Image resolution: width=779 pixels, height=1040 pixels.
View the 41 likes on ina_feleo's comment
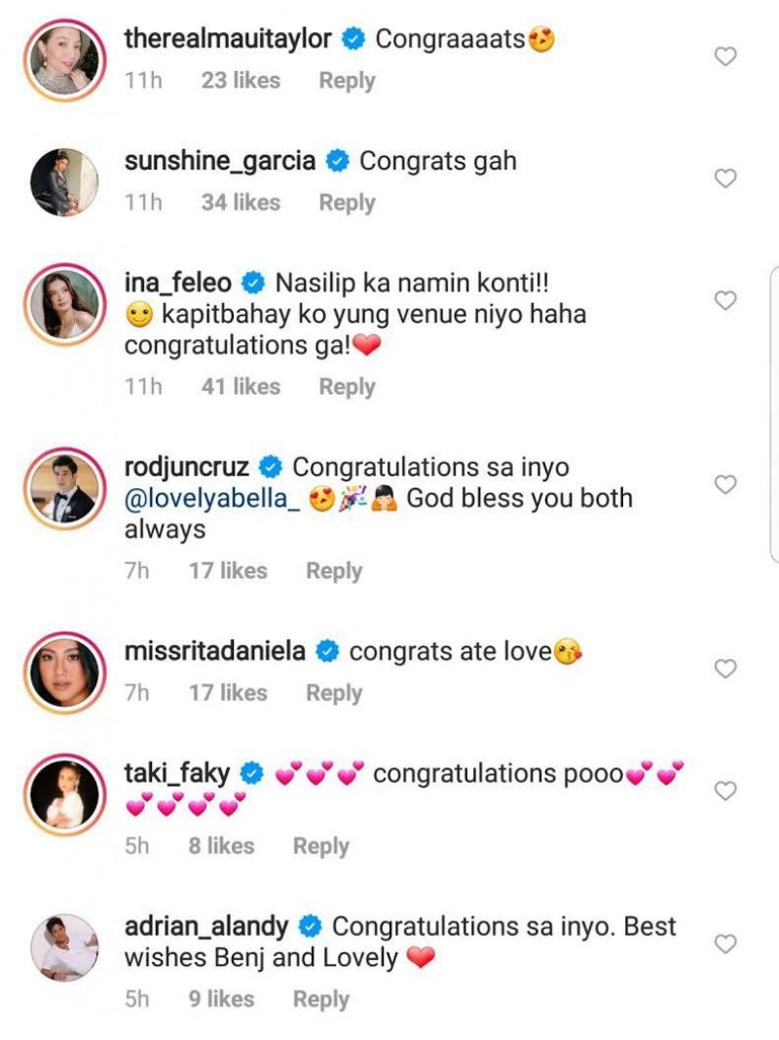[x=241, y=387]
